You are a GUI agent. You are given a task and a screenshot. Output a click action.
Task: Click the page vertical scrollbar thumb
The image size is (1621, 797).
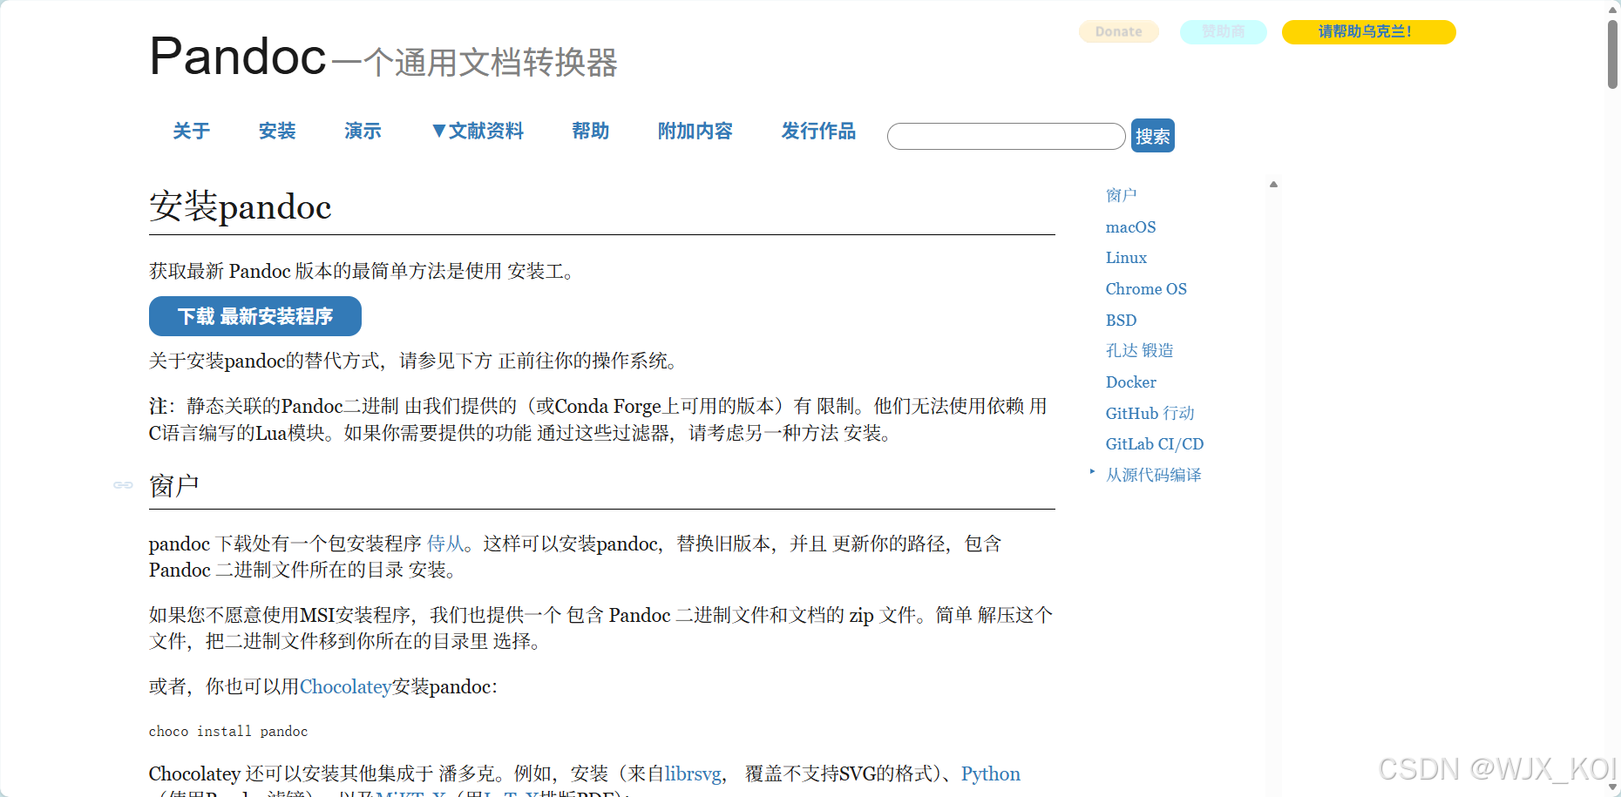(1612, 52)
